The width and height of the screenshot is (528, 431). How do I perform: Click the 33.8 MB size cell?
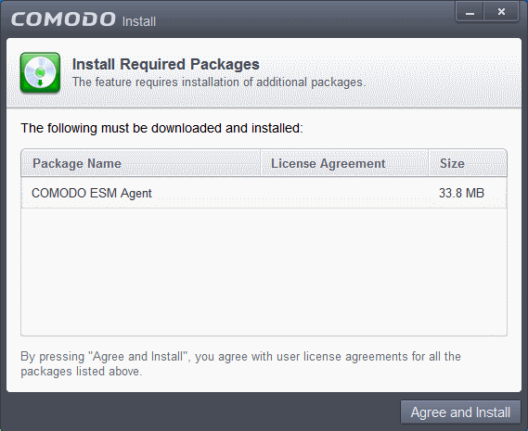461,193
